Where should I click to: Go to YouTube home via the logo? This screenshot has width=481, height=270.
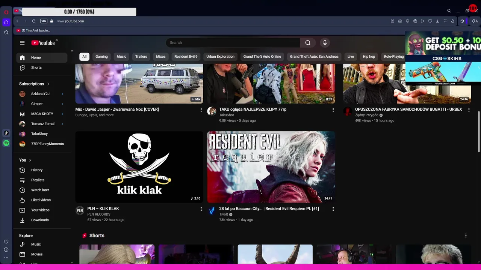pos(43,43)
